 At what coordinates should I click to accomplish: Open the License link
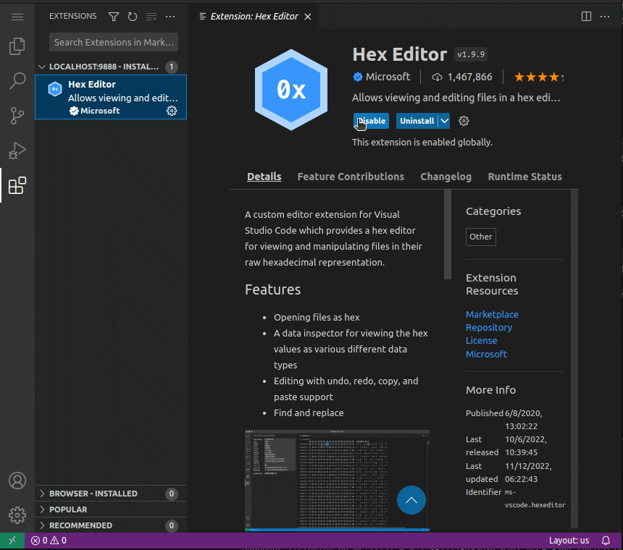coord(481,340)
